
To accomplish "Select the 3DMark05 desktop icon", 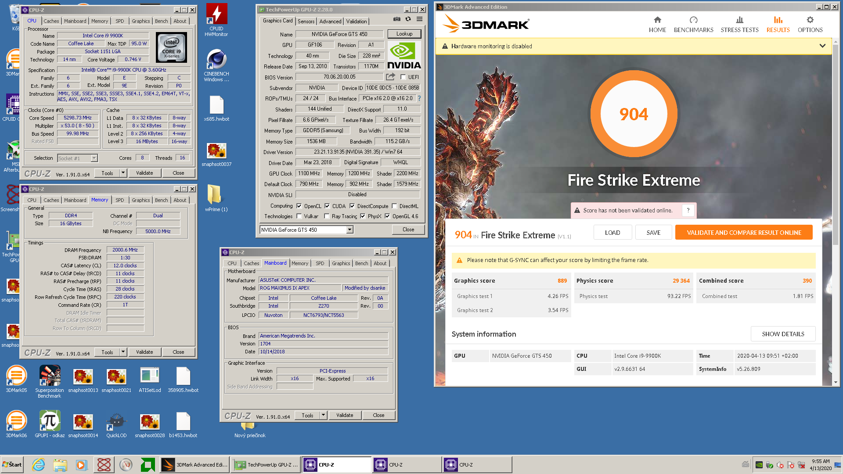I will coord(16,379).
